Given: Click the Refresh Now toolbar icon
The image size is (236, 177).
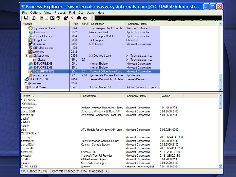Looking at the screenshot, I should (x=34, y=18).
